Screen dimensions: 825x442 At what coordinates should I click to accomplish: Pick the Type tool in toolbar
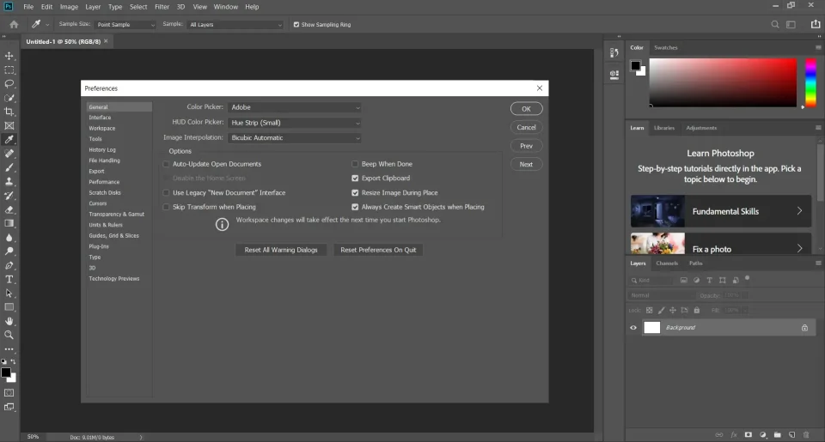9,279
